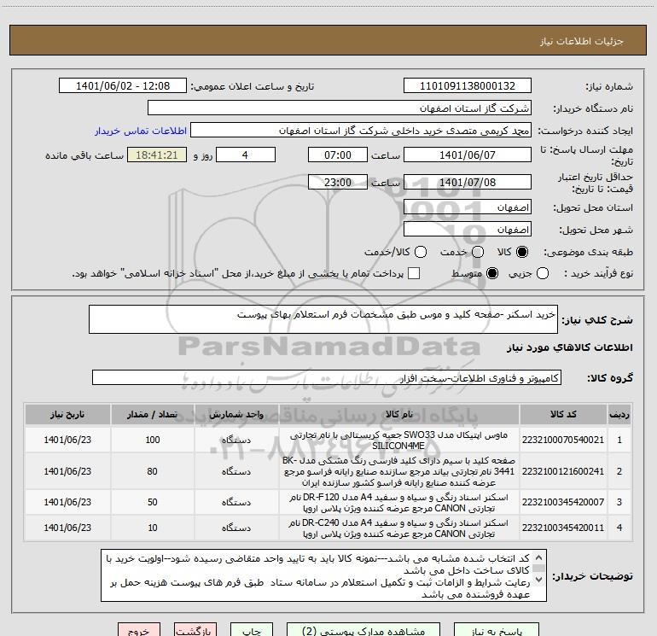Click the remaining time 18:41:21 field

point(157,155)
